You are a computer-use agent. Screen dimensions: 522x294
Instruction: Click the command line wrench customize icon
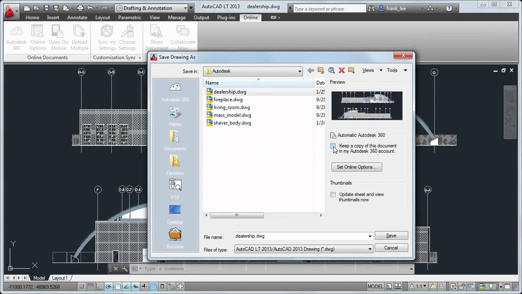[x=125, y=269]
